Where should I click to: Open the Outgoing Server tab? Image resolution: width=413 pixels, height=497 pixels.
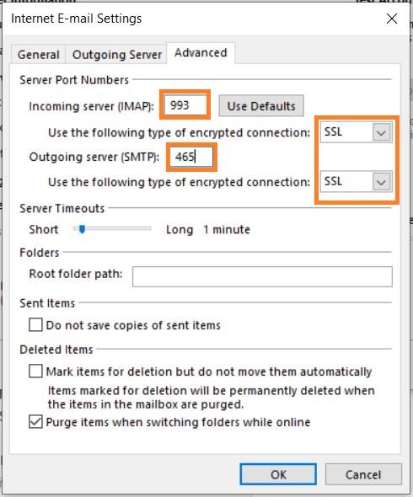(x=116, y=55)
